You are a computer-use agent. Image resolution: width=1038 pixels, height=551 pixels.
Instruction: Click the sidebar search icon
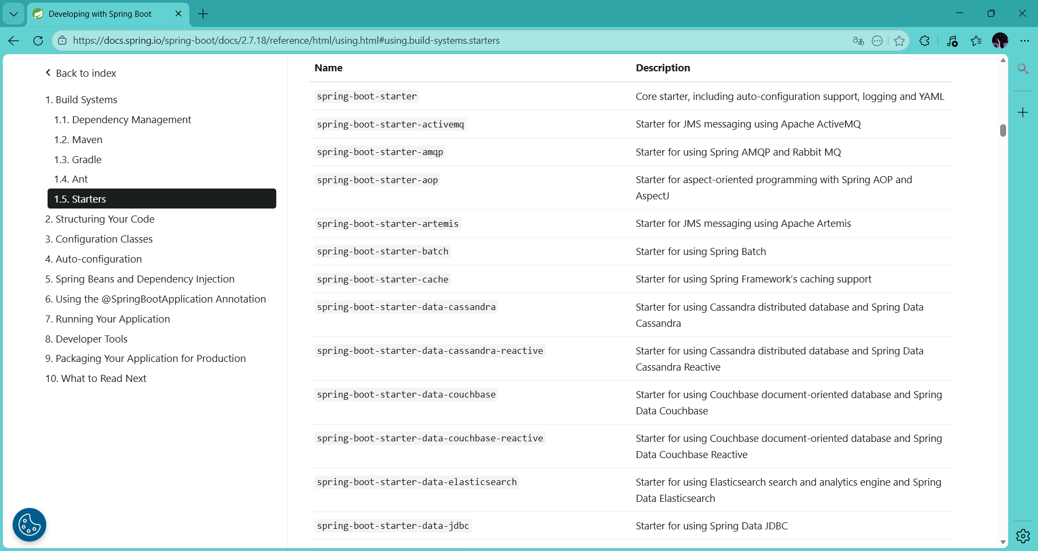(x=1023, y=69)
